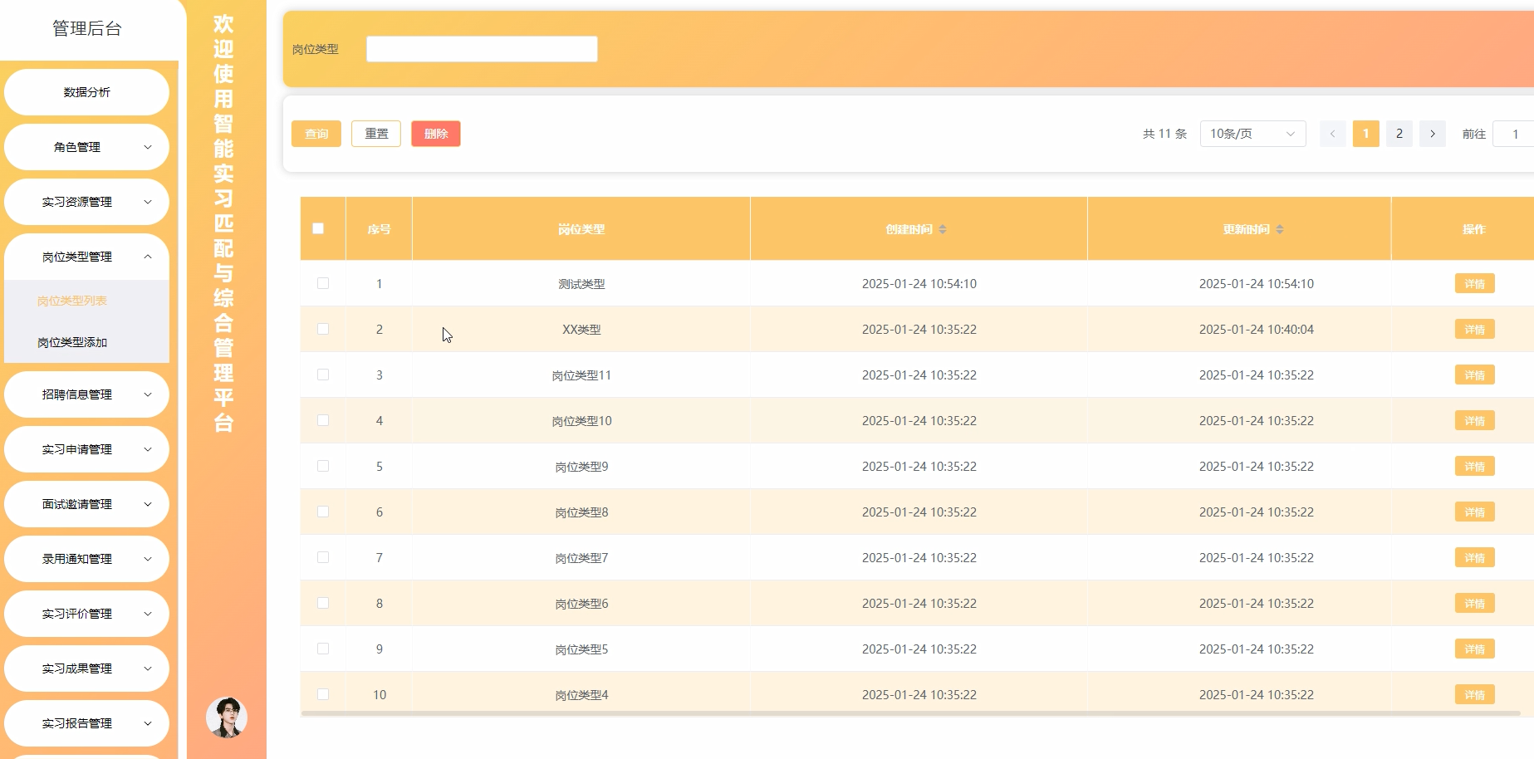Check the row for 岗位类型5
1534x759 pixels.
tap(323, 649)
